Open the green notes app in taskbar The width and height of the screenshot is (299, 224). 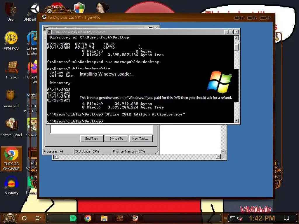[73, 218]
